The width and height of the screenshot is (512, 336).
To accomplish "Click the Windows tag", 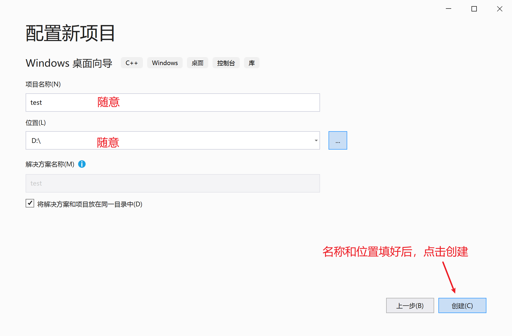I will [x=165, y=63].
